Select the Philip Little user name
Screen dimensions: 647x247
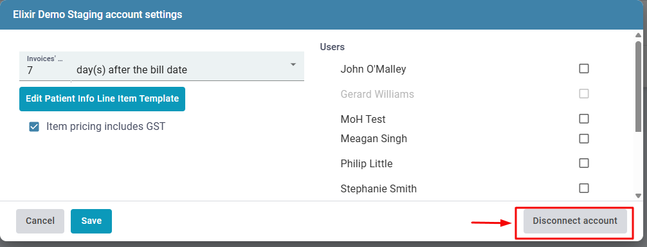coord(367,164)
